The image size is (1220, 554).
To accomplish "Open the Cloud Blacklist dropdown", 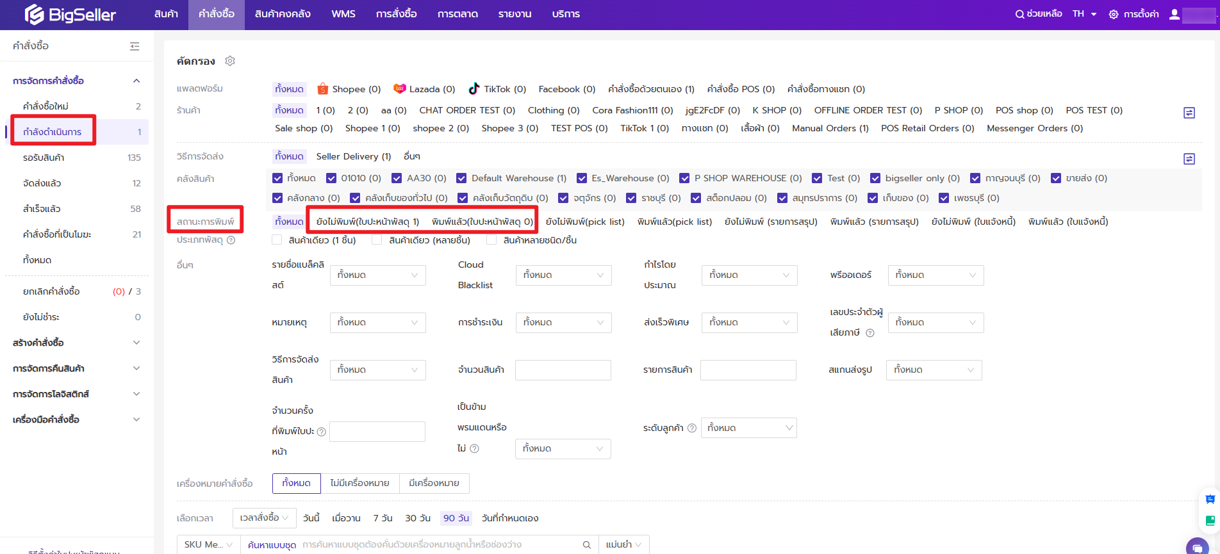I will pos(563,275).
